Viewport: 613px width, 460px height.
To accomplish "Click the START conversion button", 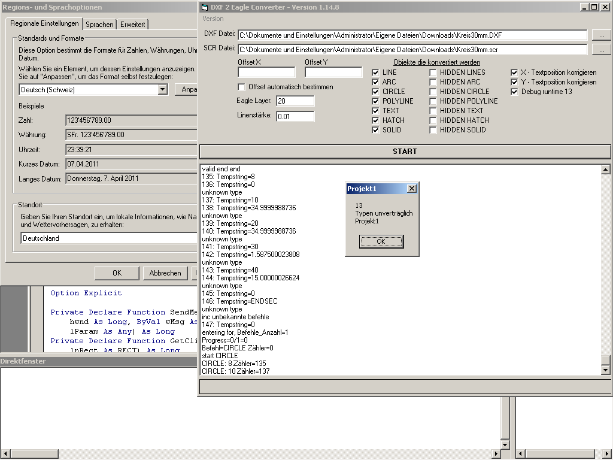I will tap(405, 152).
